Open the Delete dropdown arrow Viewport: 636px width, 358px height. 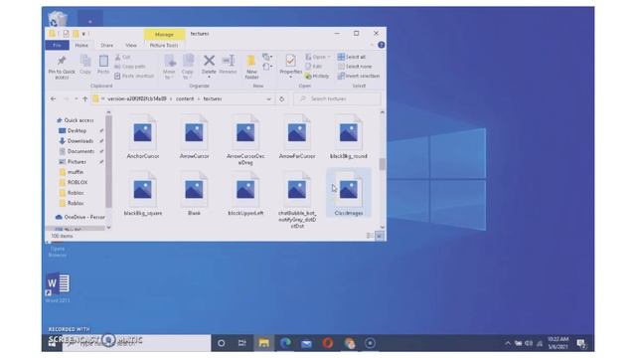coord(209,78)
